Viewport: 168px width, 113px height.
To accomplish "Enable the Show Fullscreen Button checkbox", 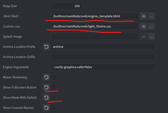I will pos(53,87).
